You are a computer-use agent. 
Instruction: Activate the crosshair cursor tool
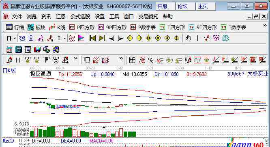(x=197, y=38)
